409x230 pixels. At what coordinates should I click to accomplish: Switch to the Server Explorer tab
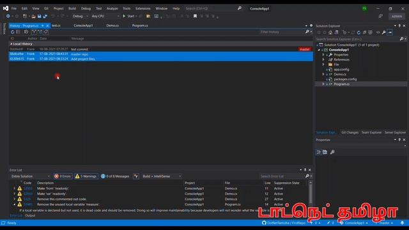(x=395, y=132)
